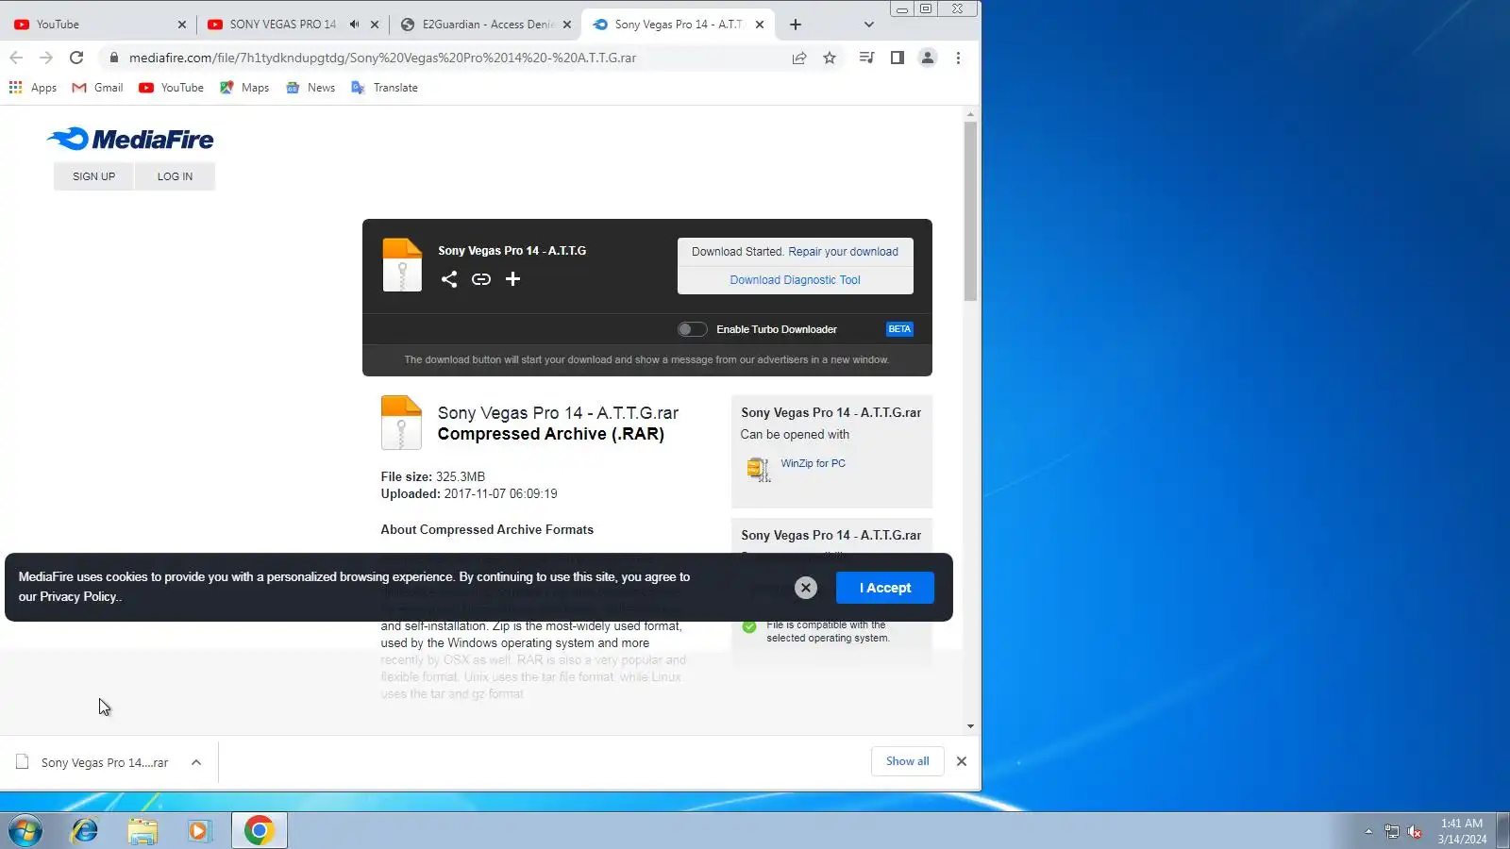Open Gmail bookmark
Viewport: 1510px width, 849px height.
tap(98, 88)
